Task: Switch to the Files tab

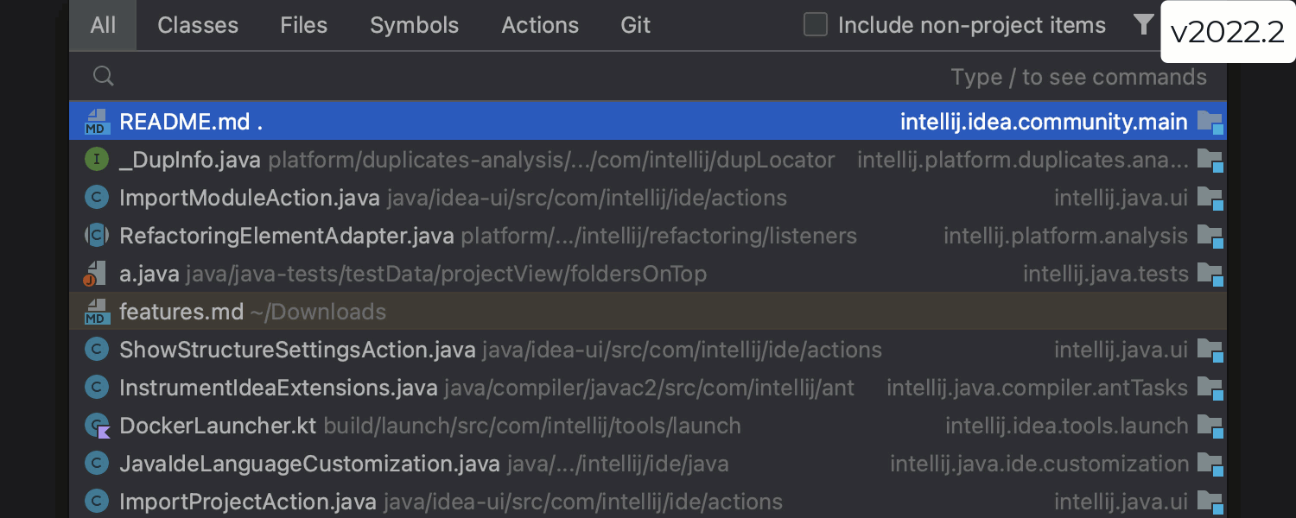Action: 304,25
